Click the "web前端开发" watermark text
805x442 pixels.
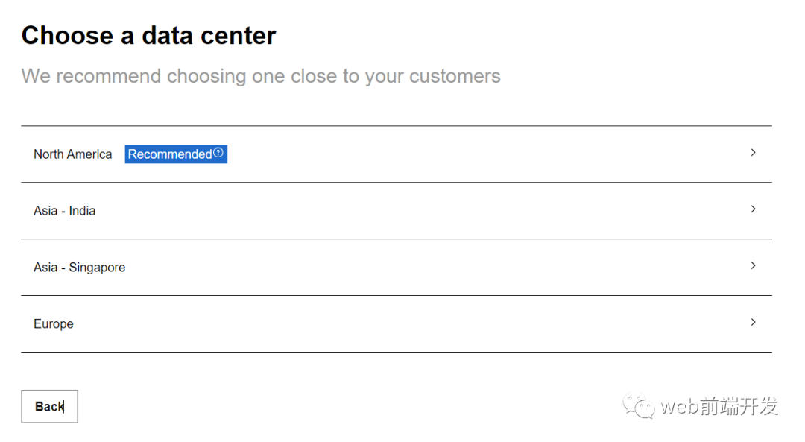point(719,407)
